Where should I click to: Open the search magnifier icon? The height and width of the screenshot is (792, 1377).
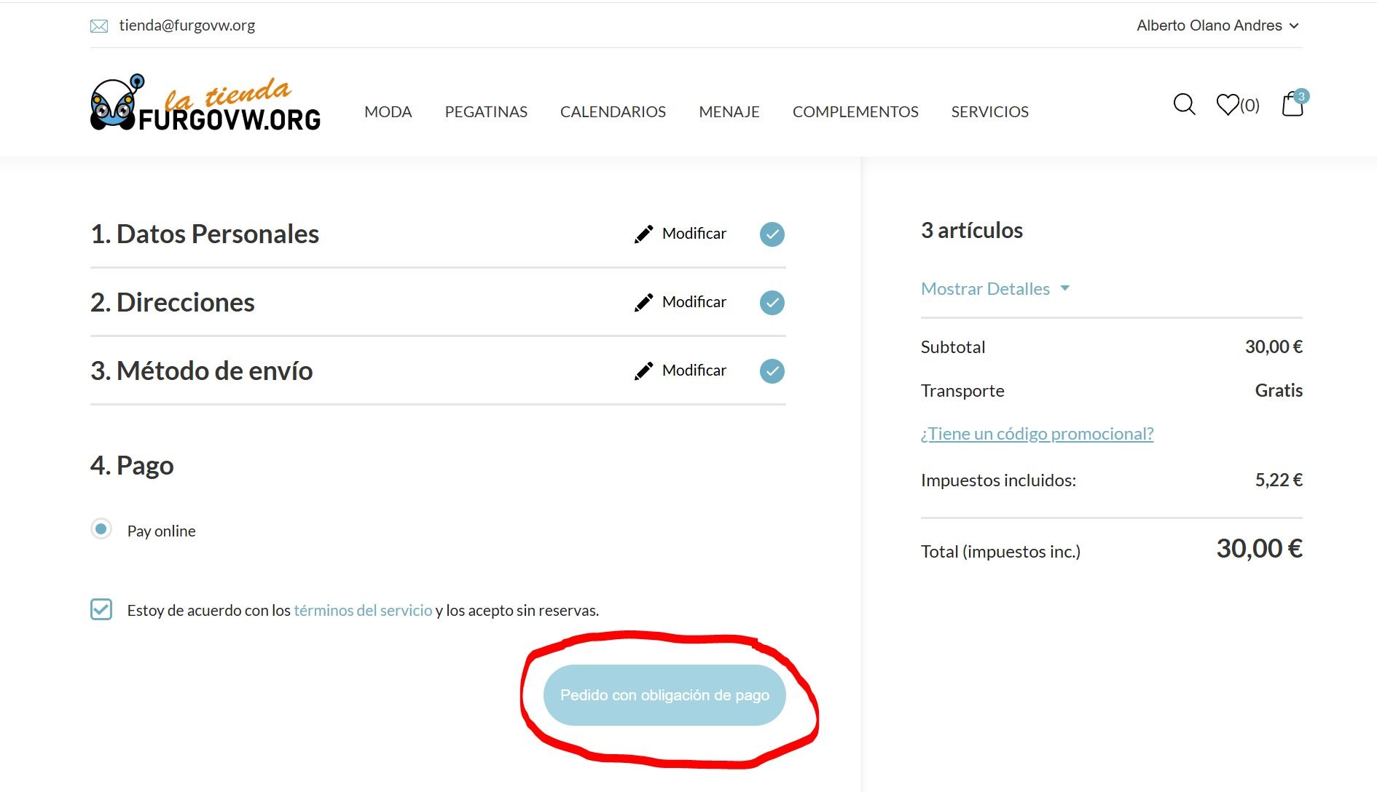(x=1184, y=105)
